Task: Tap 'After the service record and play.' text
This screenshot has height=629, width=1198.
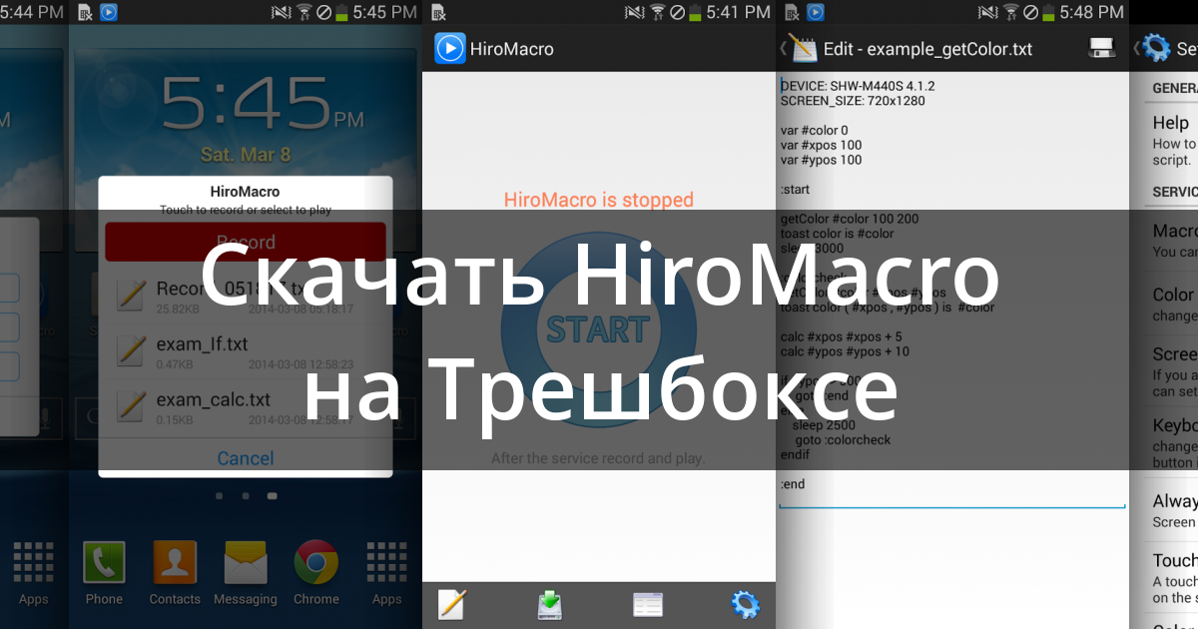Action: [x=598, y=459]
